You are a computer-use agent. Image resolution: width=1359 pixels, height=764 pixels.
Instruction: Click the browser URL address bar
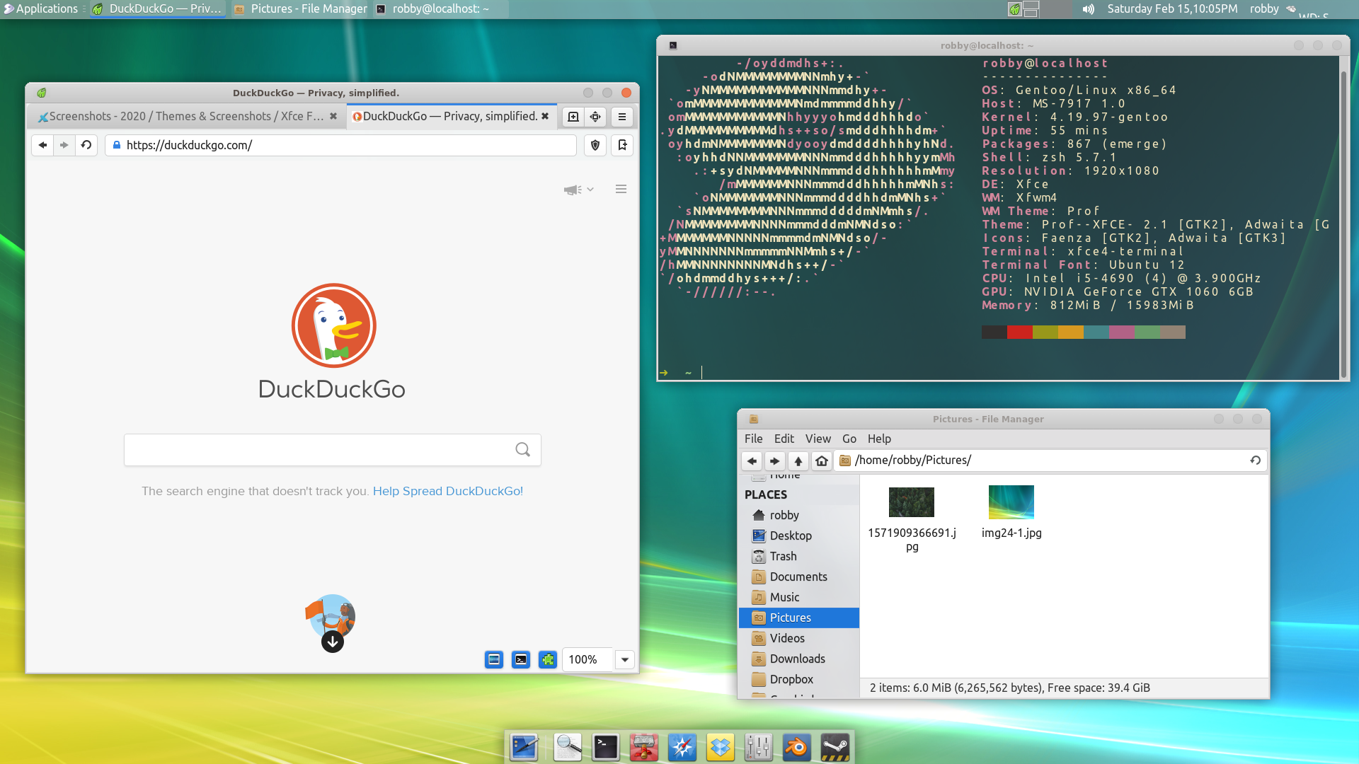[x=341, y=145]
